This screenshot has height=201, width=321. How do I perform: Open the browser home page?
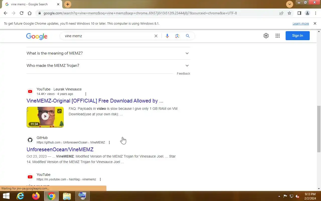[x=30, y=13]
